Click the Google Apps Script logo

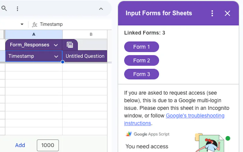pos(148,134)
